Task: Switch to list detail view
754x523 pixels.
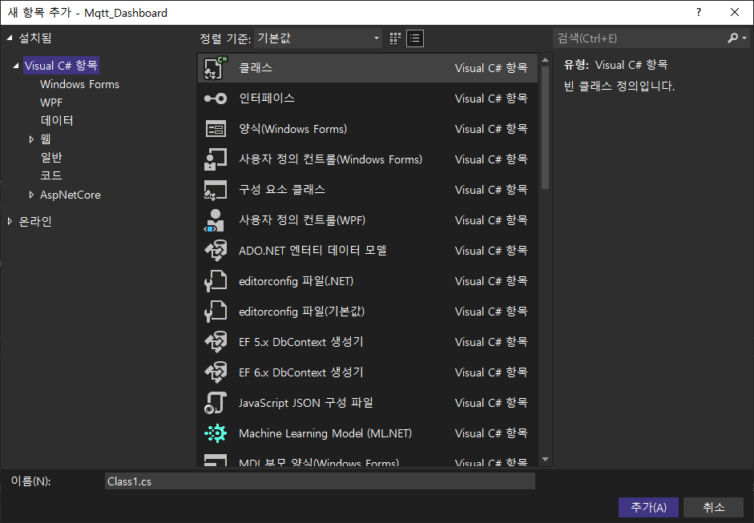Action: point(415,38)
